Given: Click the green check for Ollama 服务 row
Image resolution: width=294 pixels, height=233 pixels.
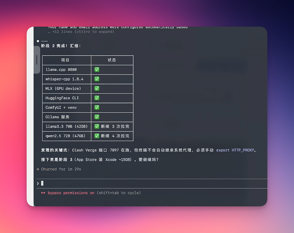Looking at the screenshot, I should click(x=97, y=117).
